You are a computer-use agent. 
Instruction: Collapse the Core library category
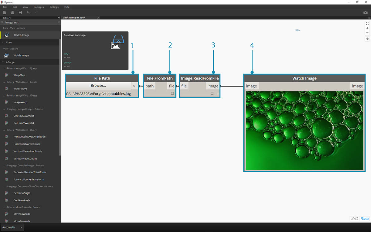pyautogui.click(x=3, y=42)
